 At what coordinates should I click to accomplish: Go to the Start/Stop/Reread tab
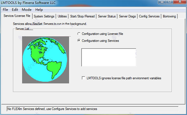(82, 16)
